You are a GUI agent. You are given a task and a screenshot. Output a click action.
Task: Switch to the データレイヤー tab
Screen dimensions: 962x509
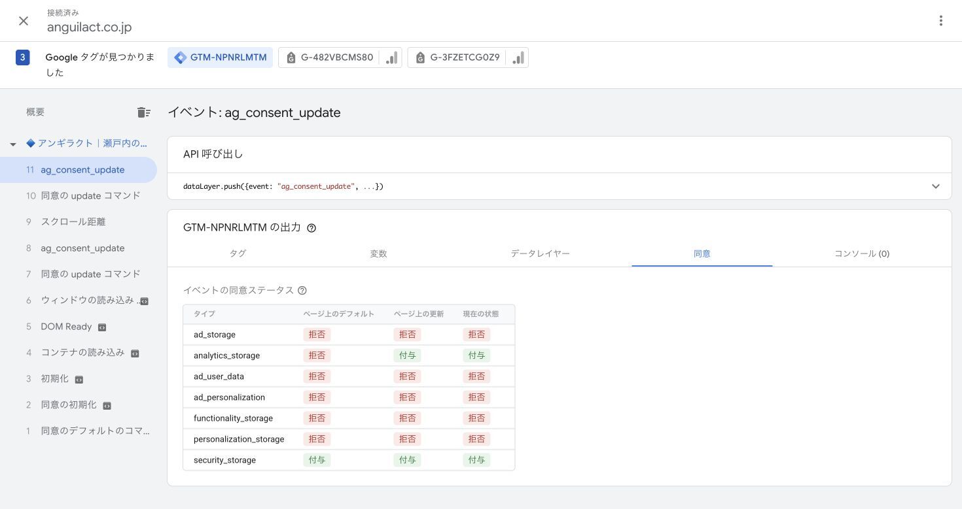coord(540,254)
